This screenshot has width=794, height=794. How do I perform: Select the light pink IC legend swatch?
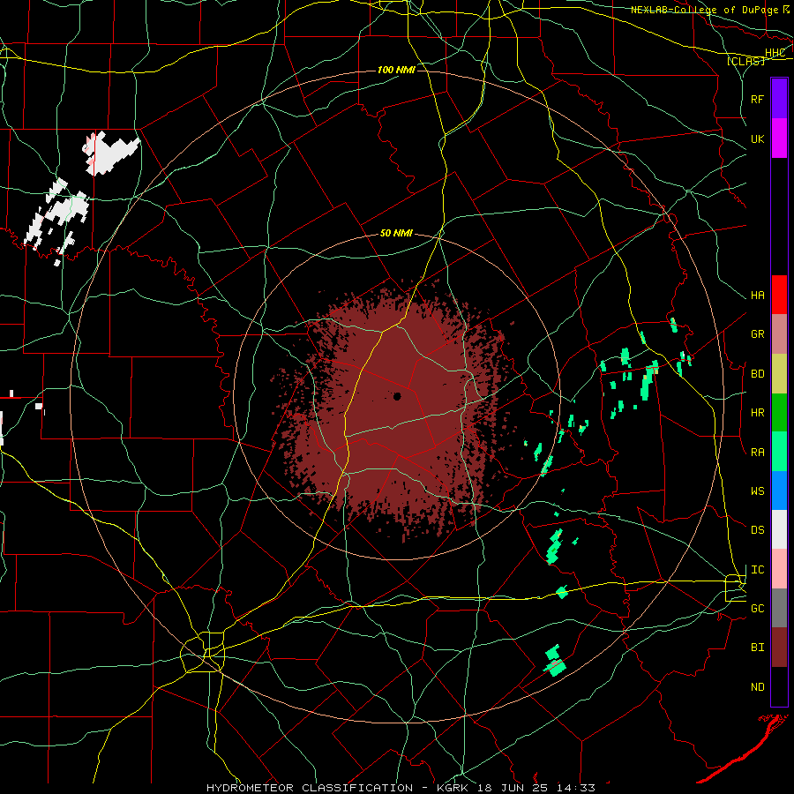tap(779, 569)
